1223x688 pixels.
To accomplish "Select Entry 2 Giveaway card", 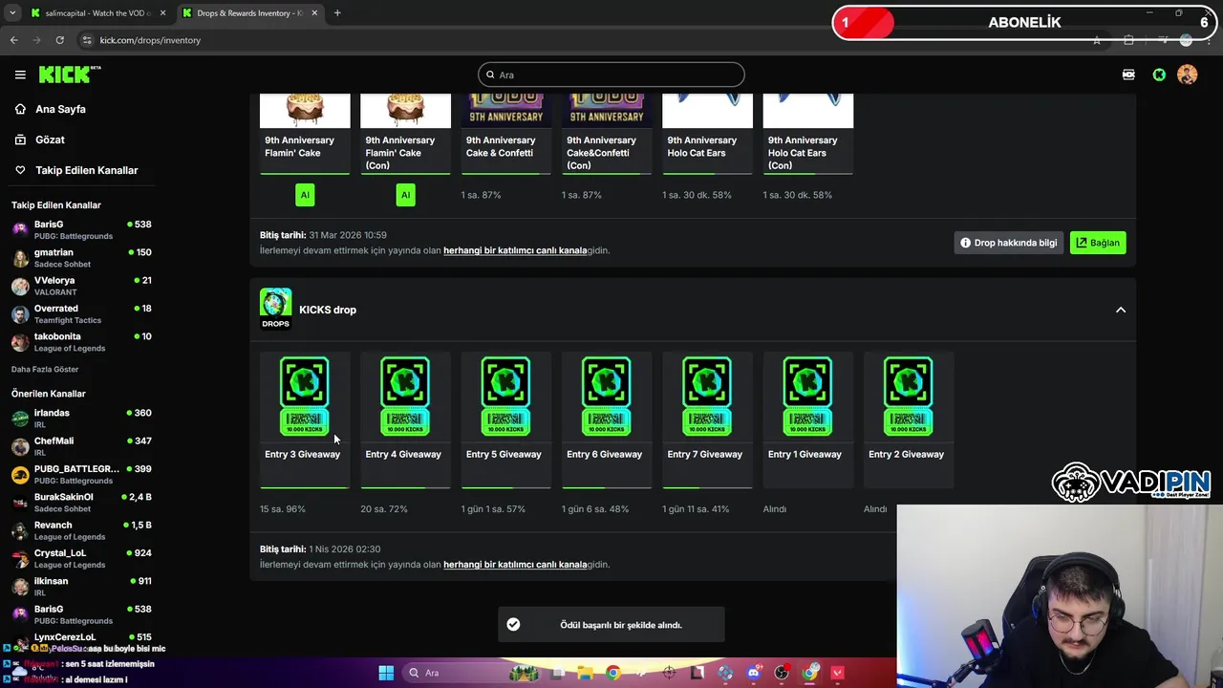I will 908,419.
